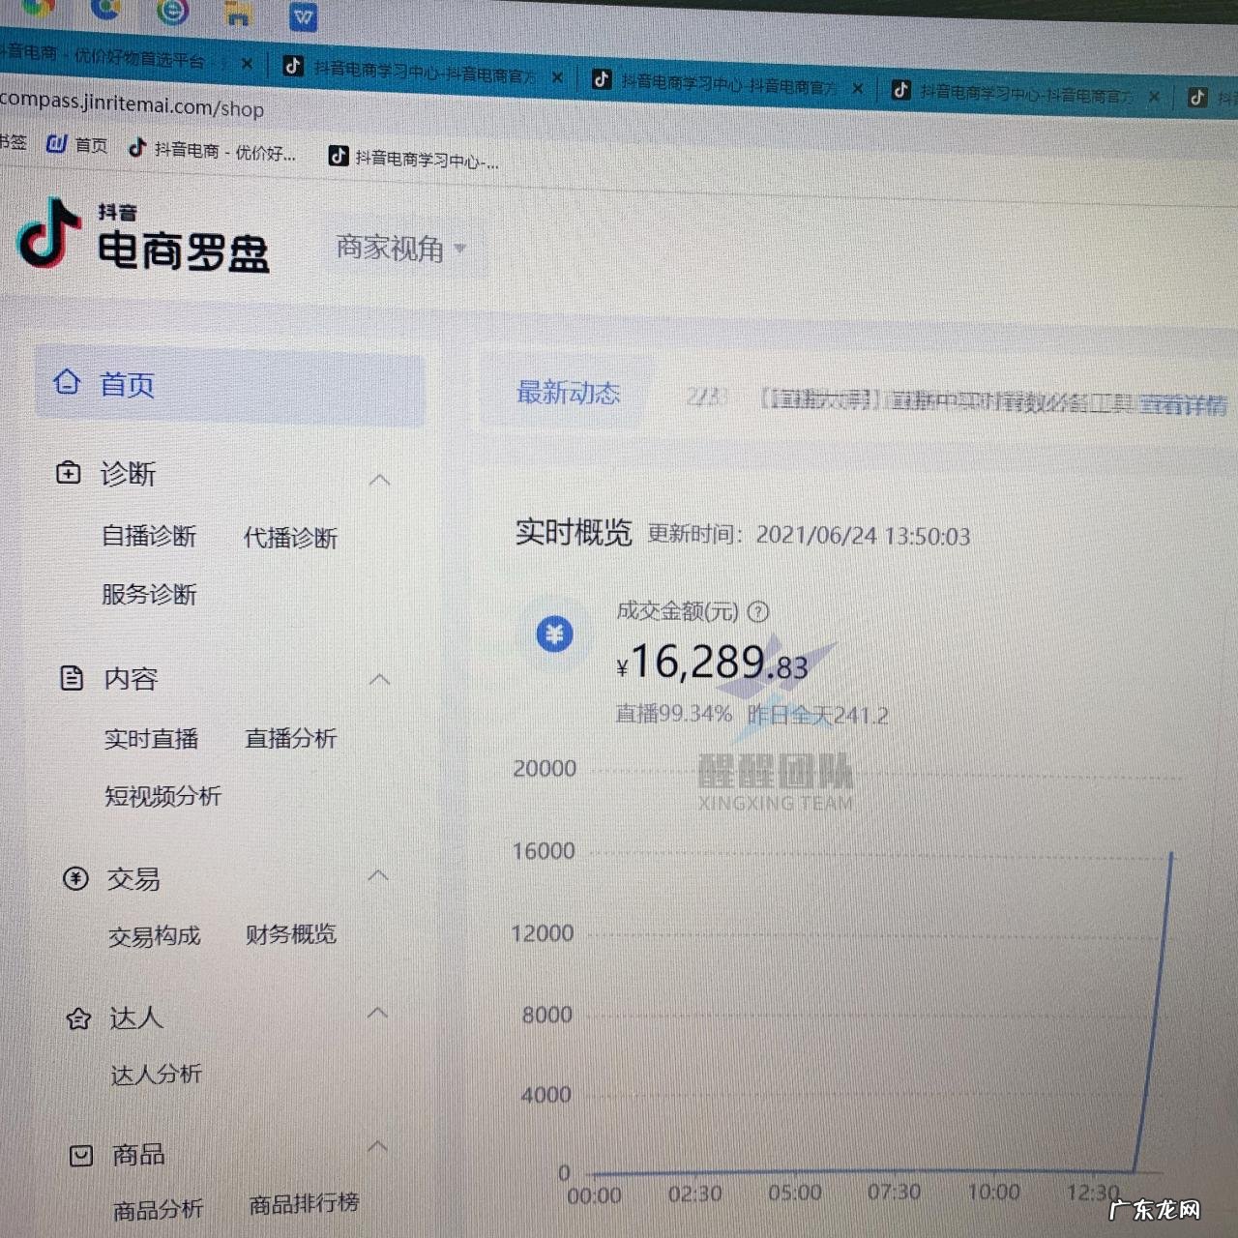This screenshot has width=1238, height=1238.
Task: Collapse the 交易 section chevron
Action: (378, 875)
